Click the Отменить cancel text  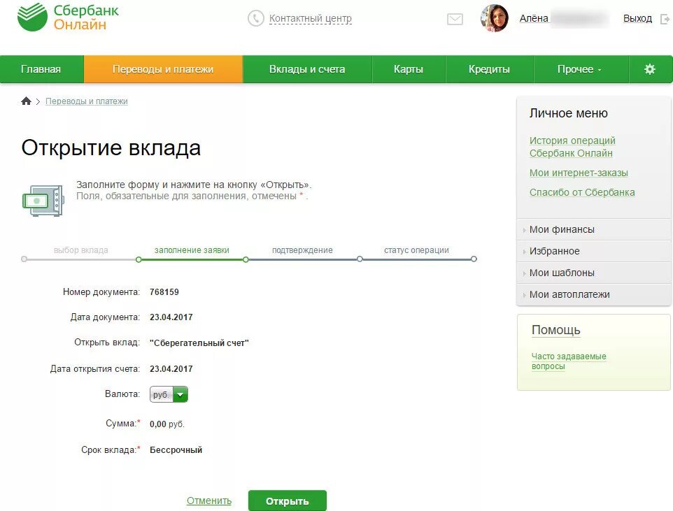[208, 501]
